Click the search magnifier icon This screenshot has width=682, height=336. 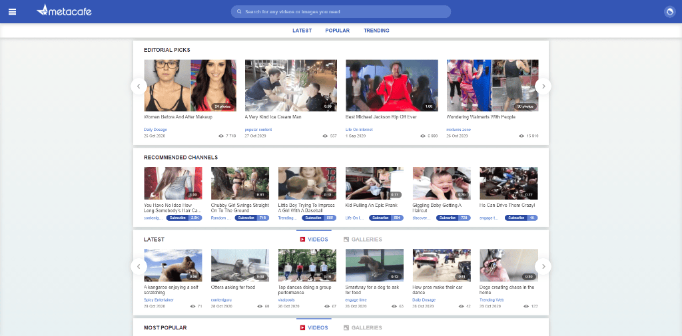[x=239, y=12]
